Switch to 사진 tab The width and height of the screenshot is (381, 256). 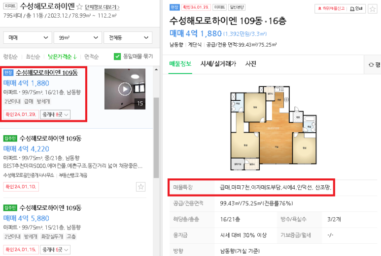coord(250,64)
